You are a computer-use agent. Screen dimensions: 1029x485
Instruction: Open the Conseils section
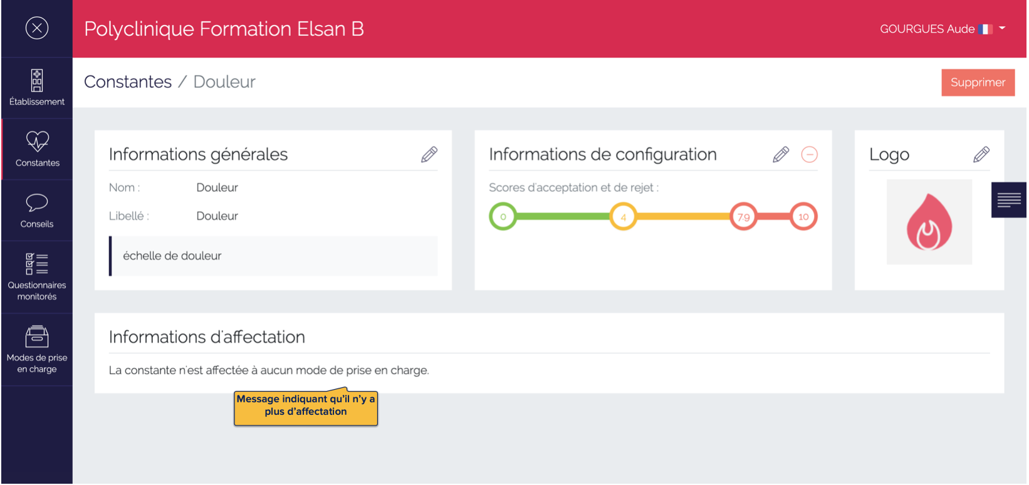tap(37, 211)
